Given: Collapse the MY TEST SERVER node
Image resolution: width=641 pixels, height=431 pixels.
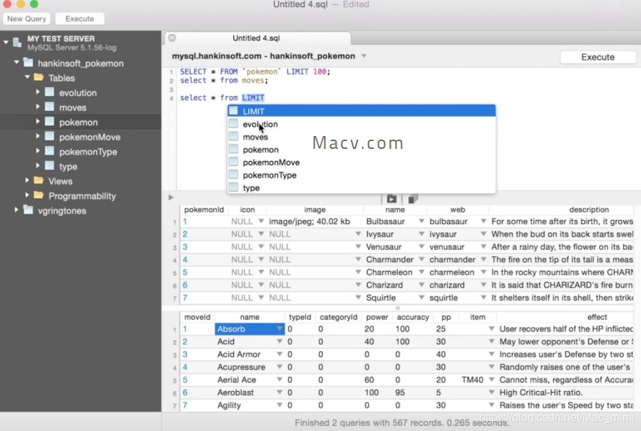Looking at the screenshot, I should pos(6,42).
